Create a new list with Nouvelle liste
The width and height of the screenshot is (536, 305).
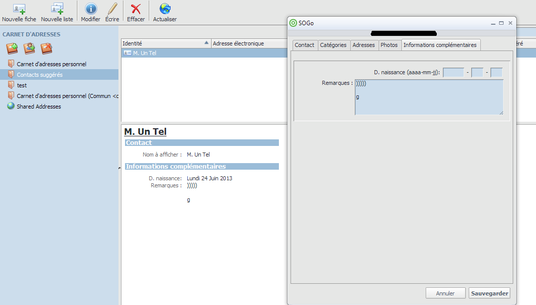pos(57,9)
